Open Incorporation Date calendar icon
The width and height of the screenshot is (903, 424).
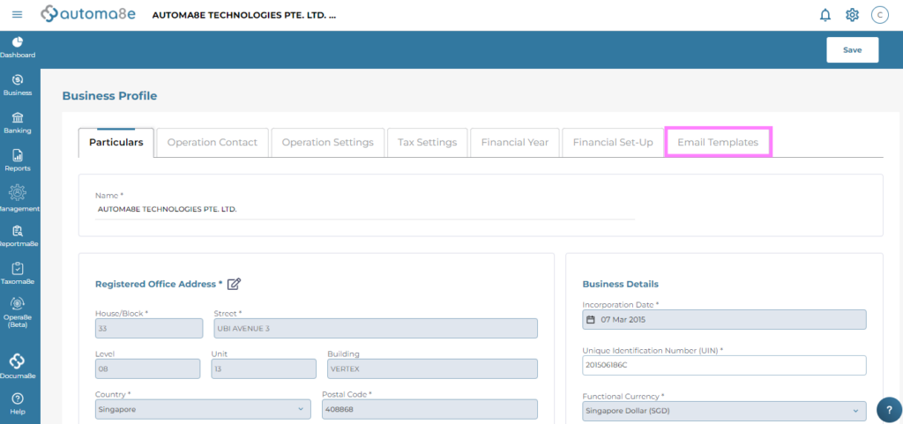(590, 320)
